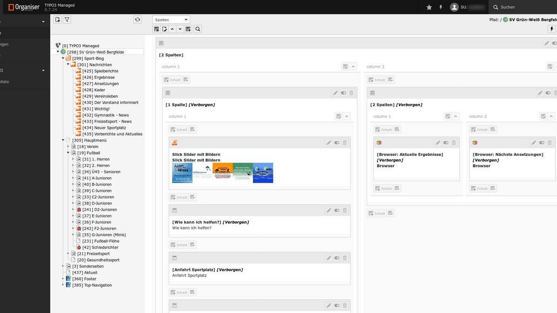Open the Aktuell page in tree
The height and width of the screenshot is (313, 557).
coord(84,273)
